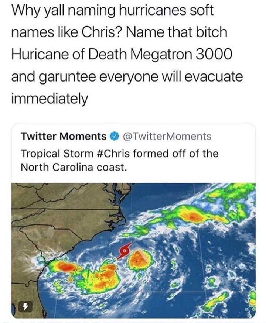The image size is (266, 323).
Task: Click the Twitter Moments display name
Action: click(x=63, y=136)
